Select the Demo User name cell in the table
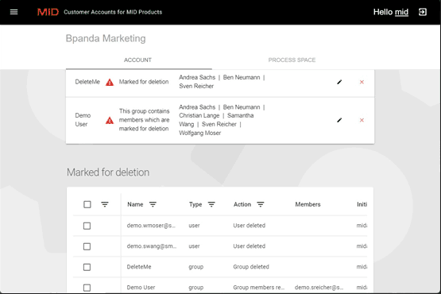 coord(141,288)
